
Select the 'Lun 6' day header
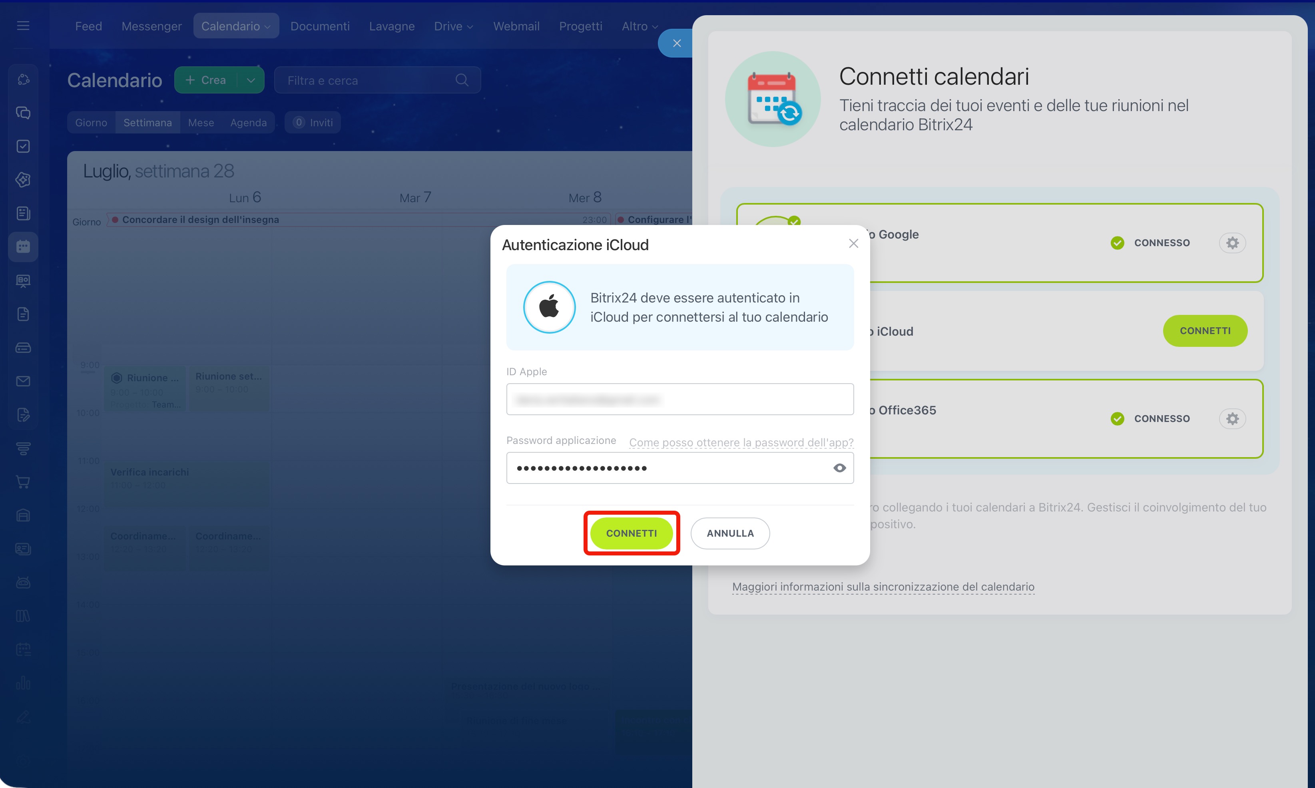(x=245, y=197)
